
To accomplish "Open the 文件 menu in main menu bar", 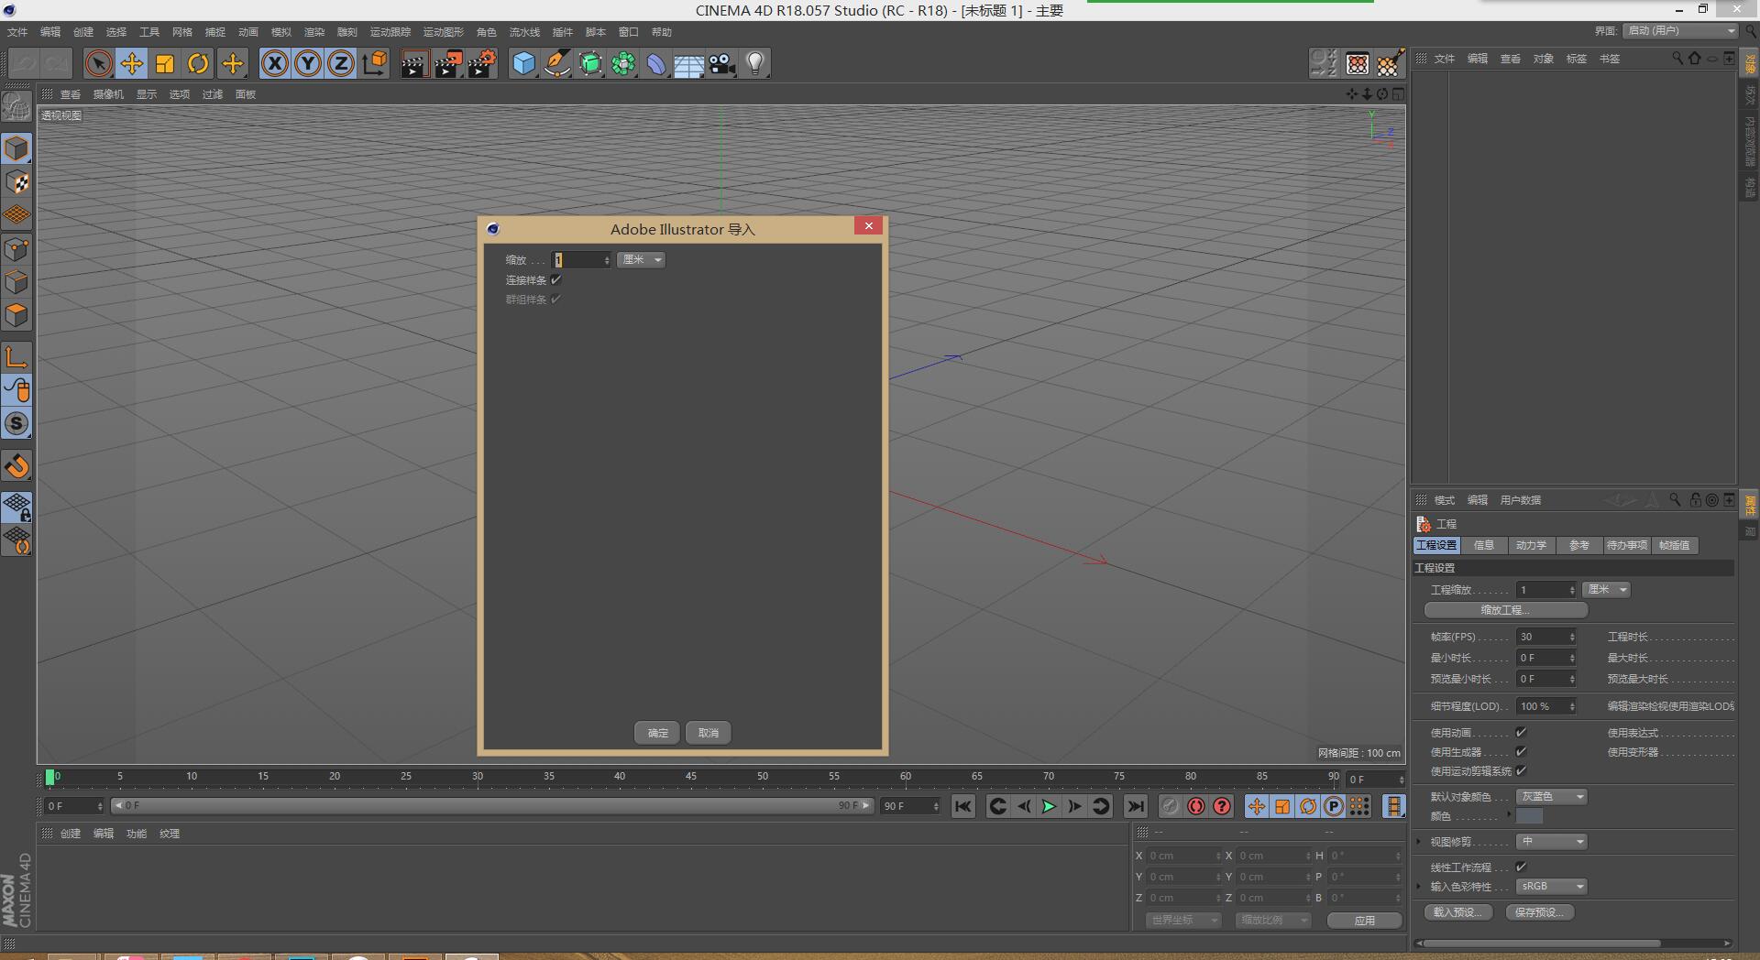I will pyautogui.click(x=17, y=32).
